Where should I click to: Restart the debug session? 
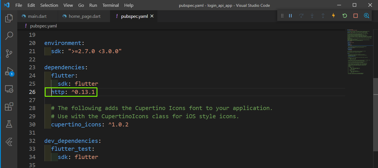click(x=345, y=16)
